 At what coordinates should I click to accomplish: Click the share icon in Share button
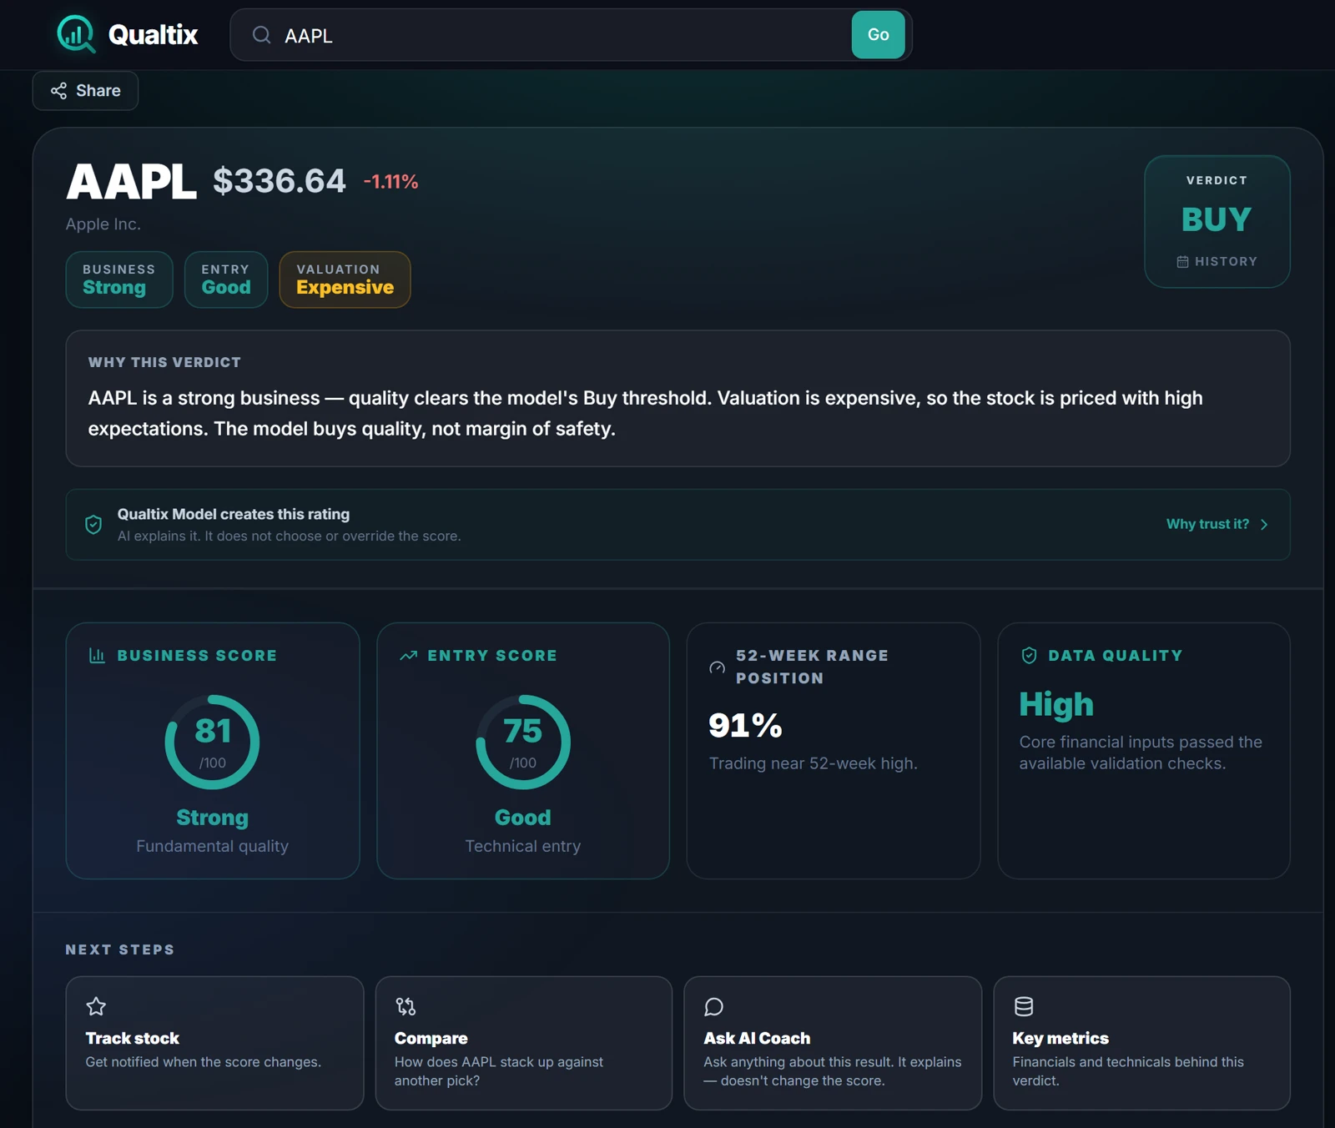58,91
